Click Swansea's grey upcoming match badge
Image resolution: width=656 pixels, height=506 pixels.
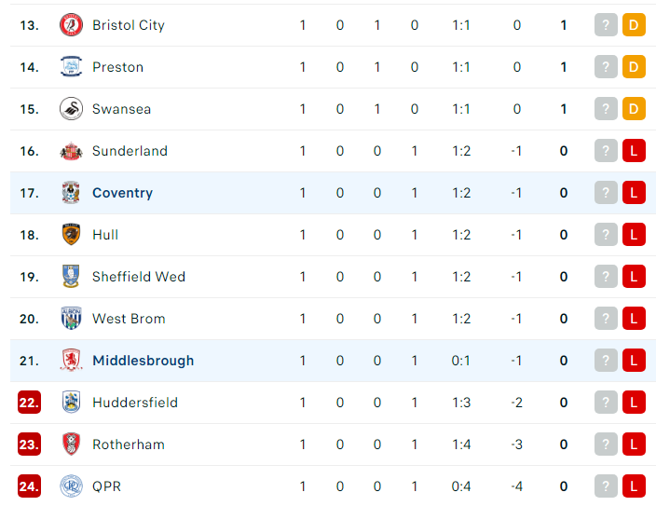606,109
